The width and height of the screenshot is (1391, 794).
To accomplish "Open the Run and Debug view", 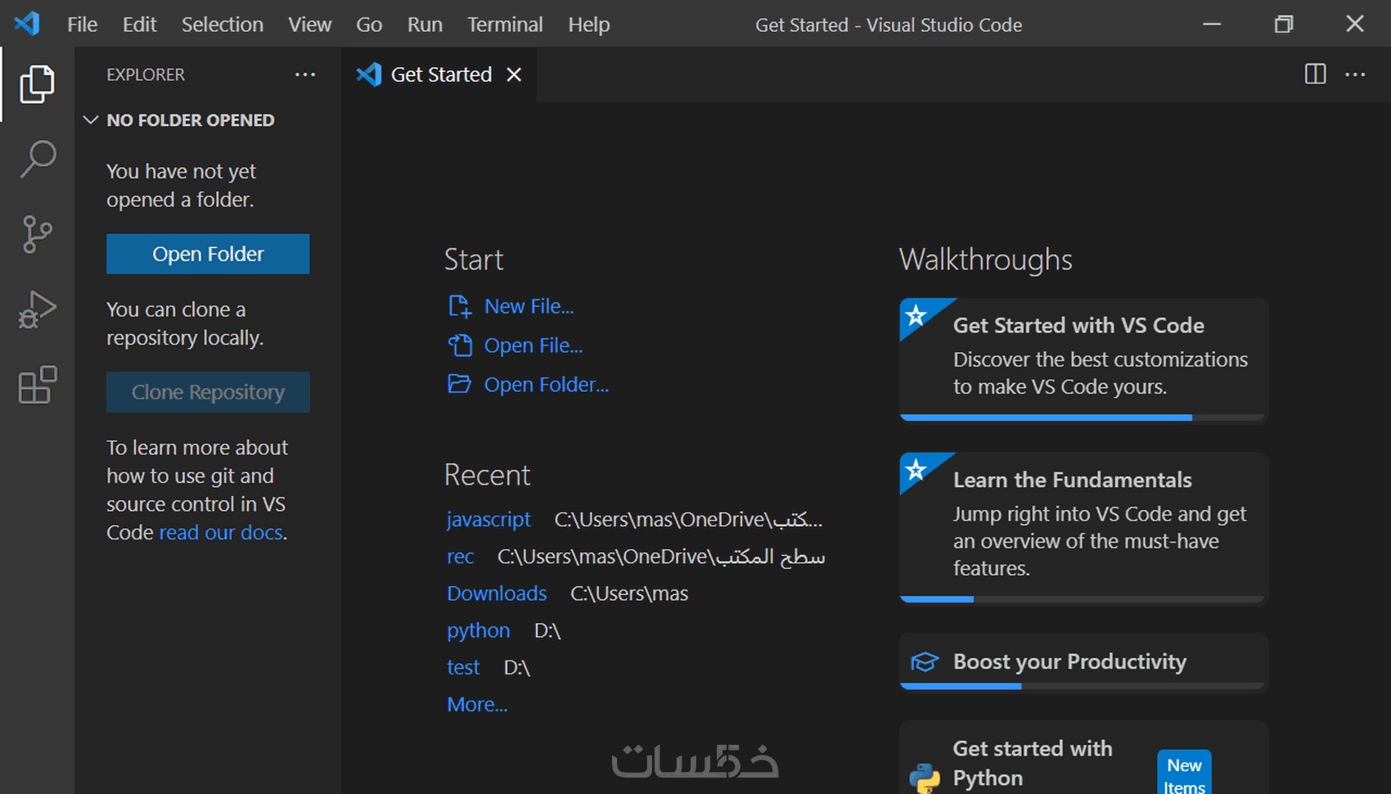I will point(37,309).
